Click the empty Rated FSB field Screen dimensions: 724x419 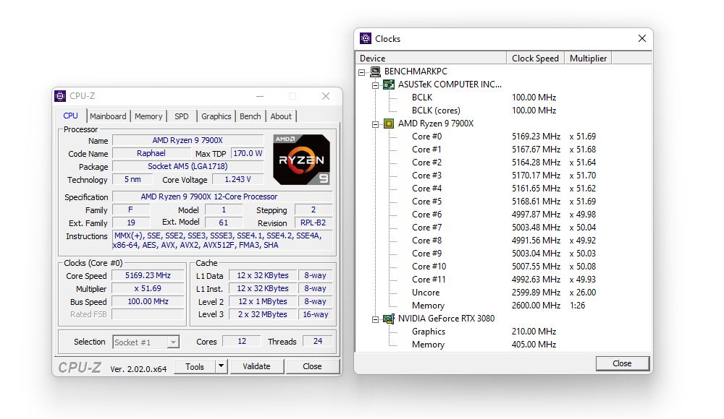click(148, 314)
